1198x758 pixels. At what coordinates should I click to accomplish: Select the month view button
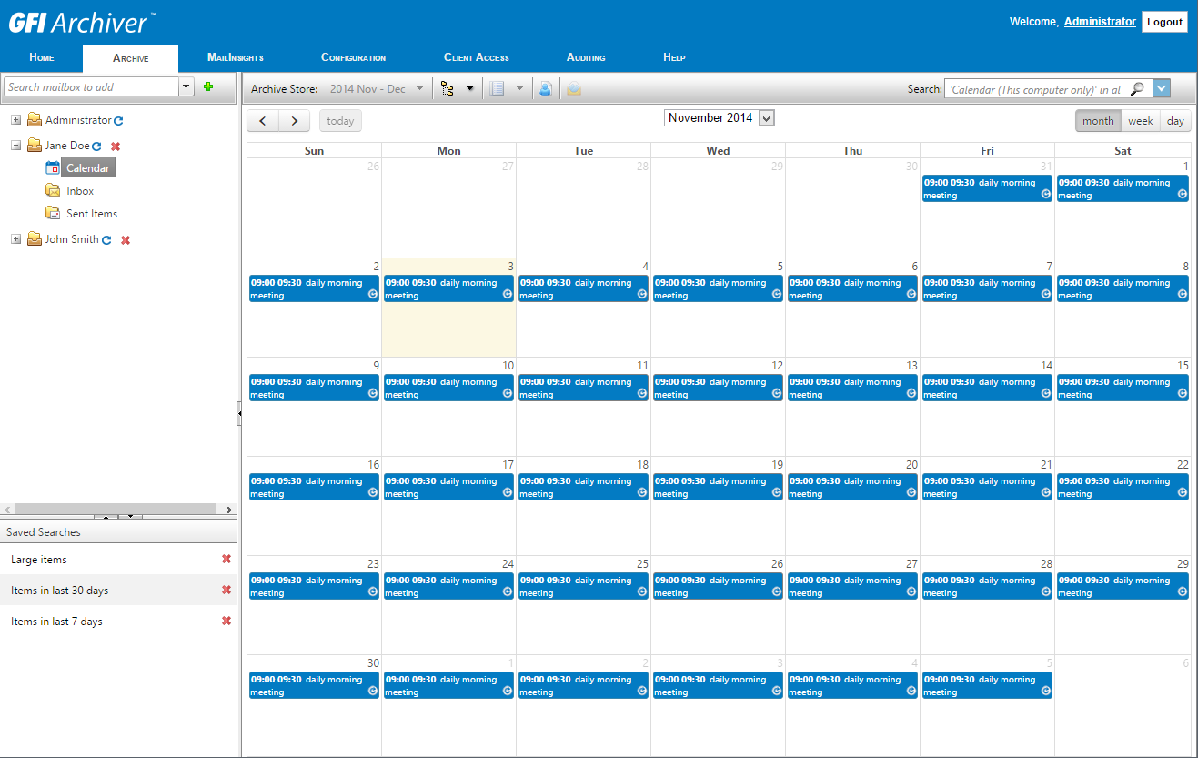pyautogui.click(x=1097, y=121)
